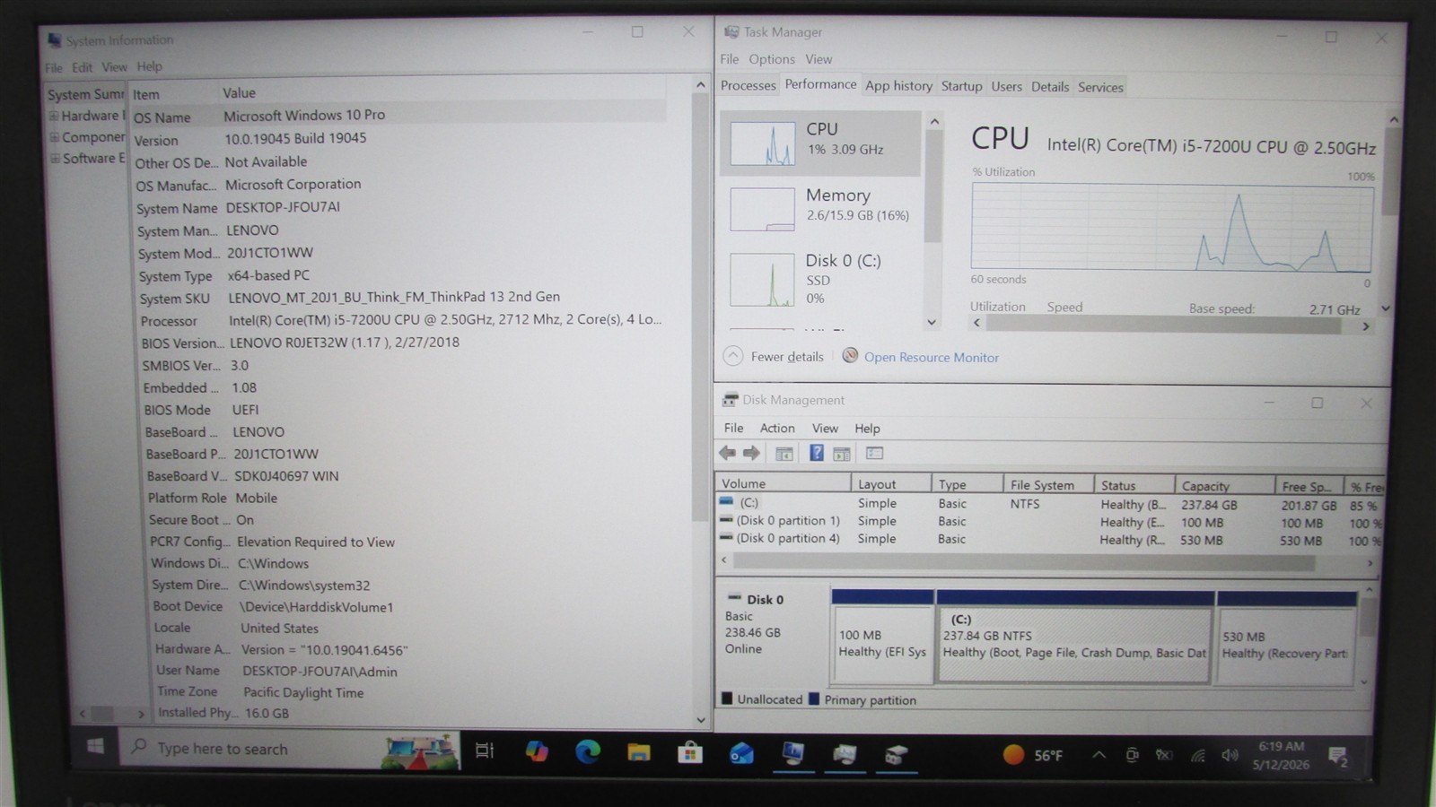Open the Windows Start menu
This screenshot has width=1436, height=807.
(x=95, y=746)
